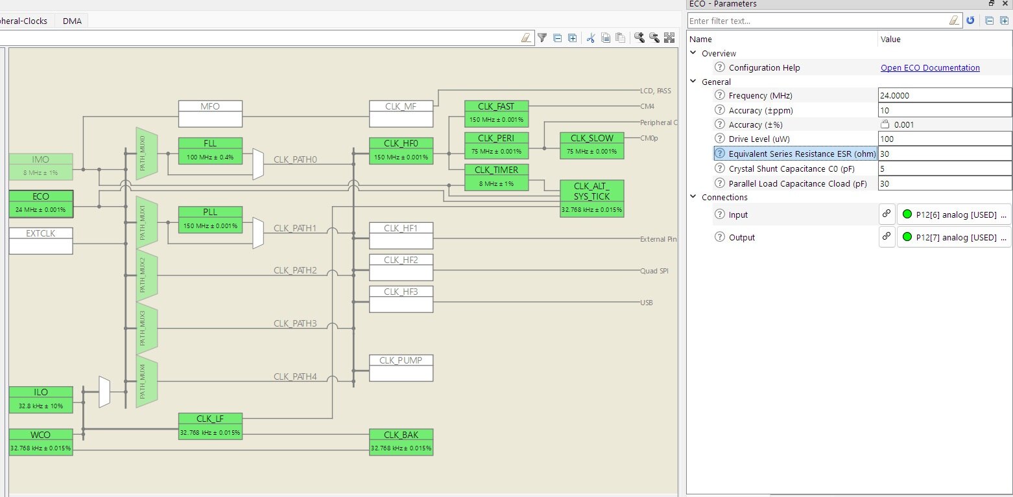Screen dimensions: 1013x497
Task: Open help icon for Output connection
Action: click(x=719, y=237)
